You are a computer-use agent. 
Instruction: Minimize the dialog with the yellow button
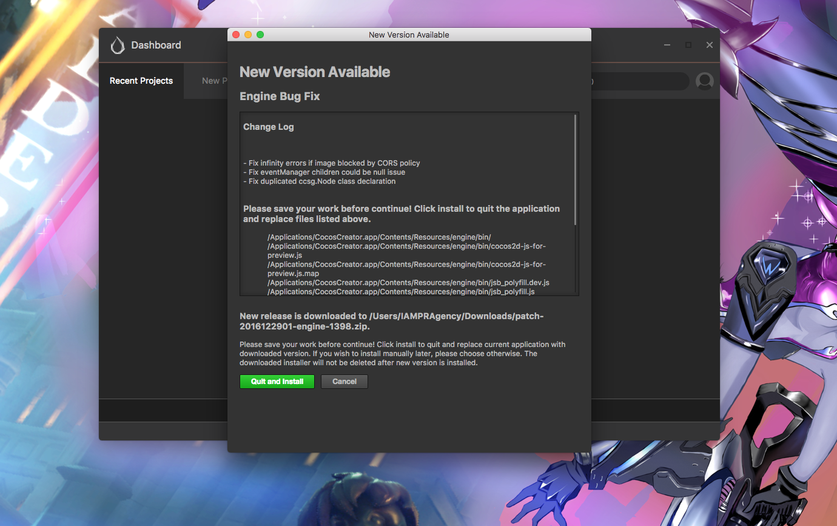(248, 35)
